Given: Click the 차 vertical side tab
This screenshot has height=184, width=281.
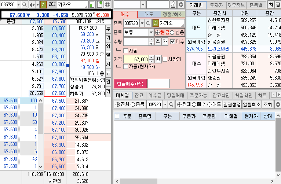Looking at the screenshot, I should pyautogui.click(x=108, y=64).
